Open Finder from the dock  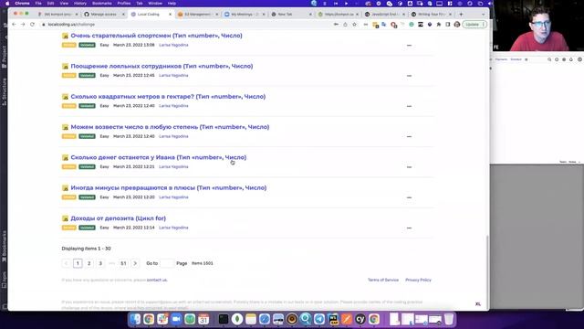tap(135, 319)
